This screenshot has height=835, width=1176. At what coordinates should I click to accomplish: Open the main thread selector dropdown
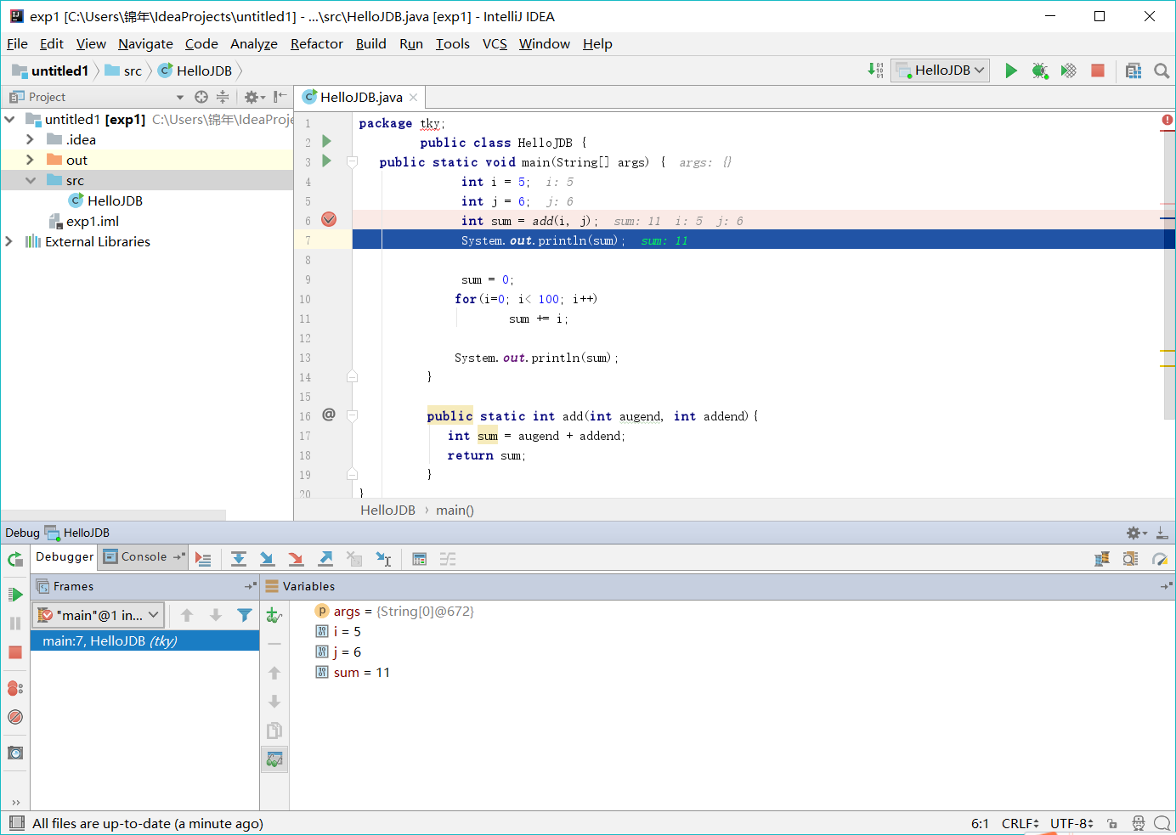click(99, 615)
